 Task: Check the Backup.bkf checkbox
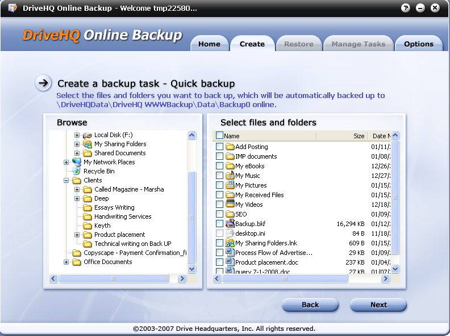(x=219, y=223)
